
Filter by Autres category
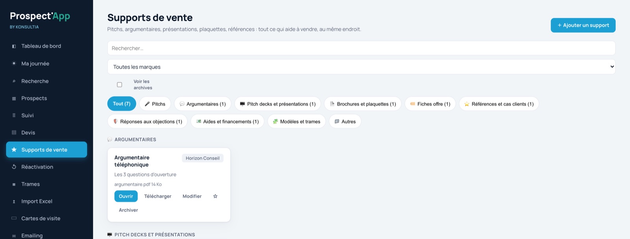coord(345,122)
